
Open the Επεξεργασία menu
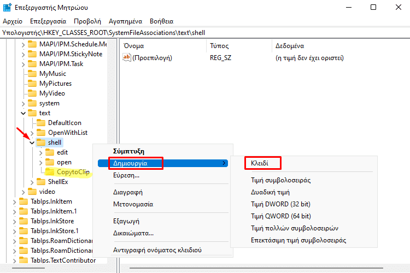tap(48, 21)
